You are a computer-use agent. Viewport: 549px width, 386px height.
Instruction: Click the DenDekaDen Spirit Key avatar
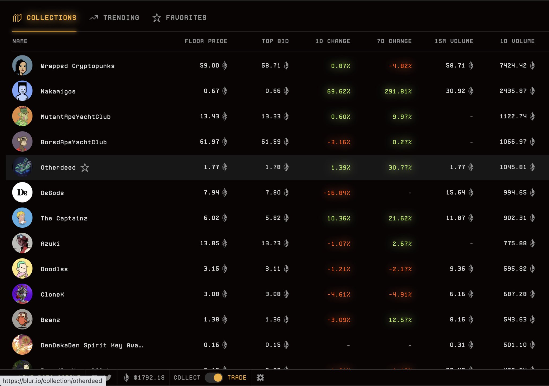click(x=22, y=345)
